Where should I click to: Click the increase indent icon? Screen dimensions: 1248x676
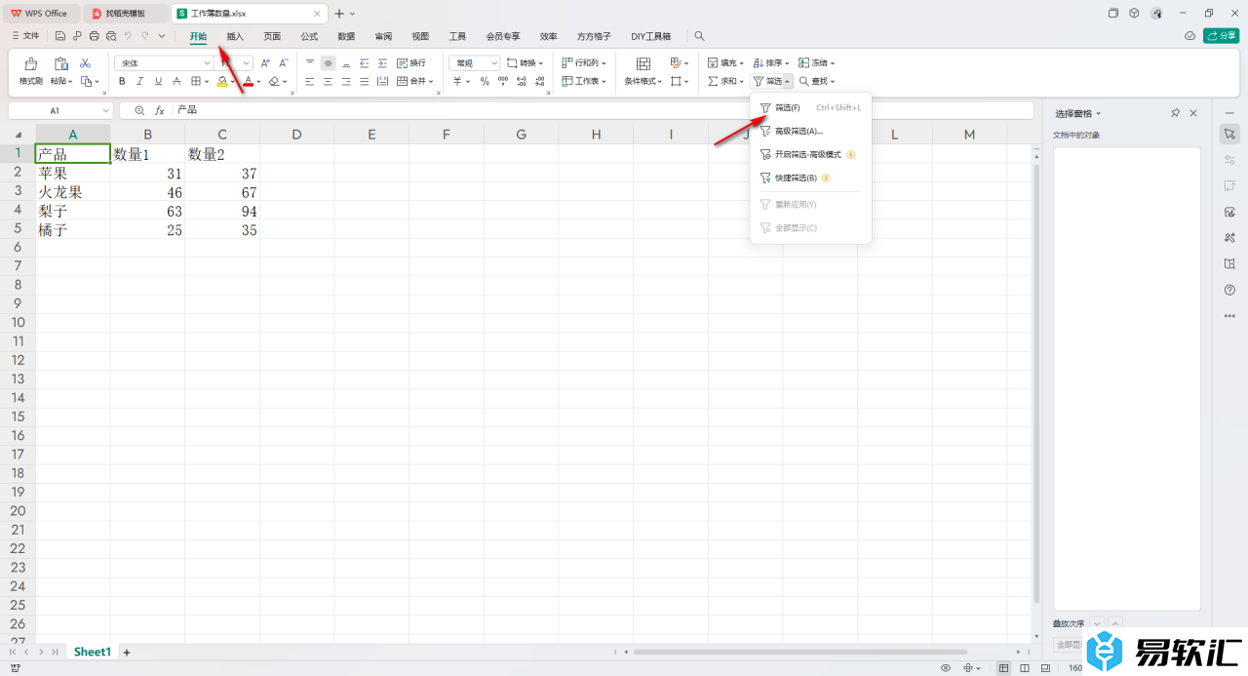[381, 62]
